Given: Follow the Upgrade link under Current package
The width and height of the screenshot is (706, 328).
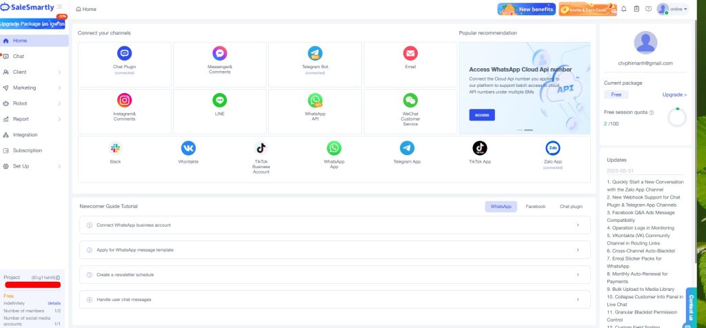Looking at the screenshot, I should [x=674, y=95].
